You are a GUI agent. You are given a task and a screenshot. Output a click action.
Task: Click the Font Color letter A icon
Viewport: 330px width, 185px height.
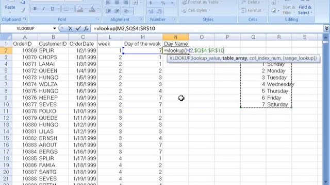(x=92, y=9)
